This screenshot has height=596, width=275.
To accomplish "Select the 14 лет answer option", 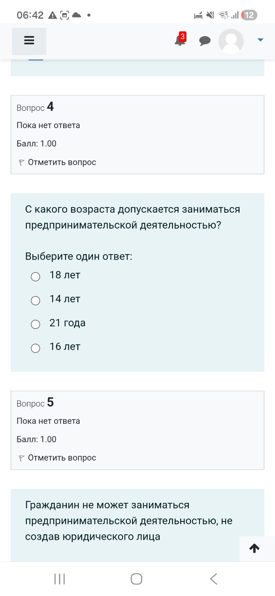I will [x=35, y=300].
